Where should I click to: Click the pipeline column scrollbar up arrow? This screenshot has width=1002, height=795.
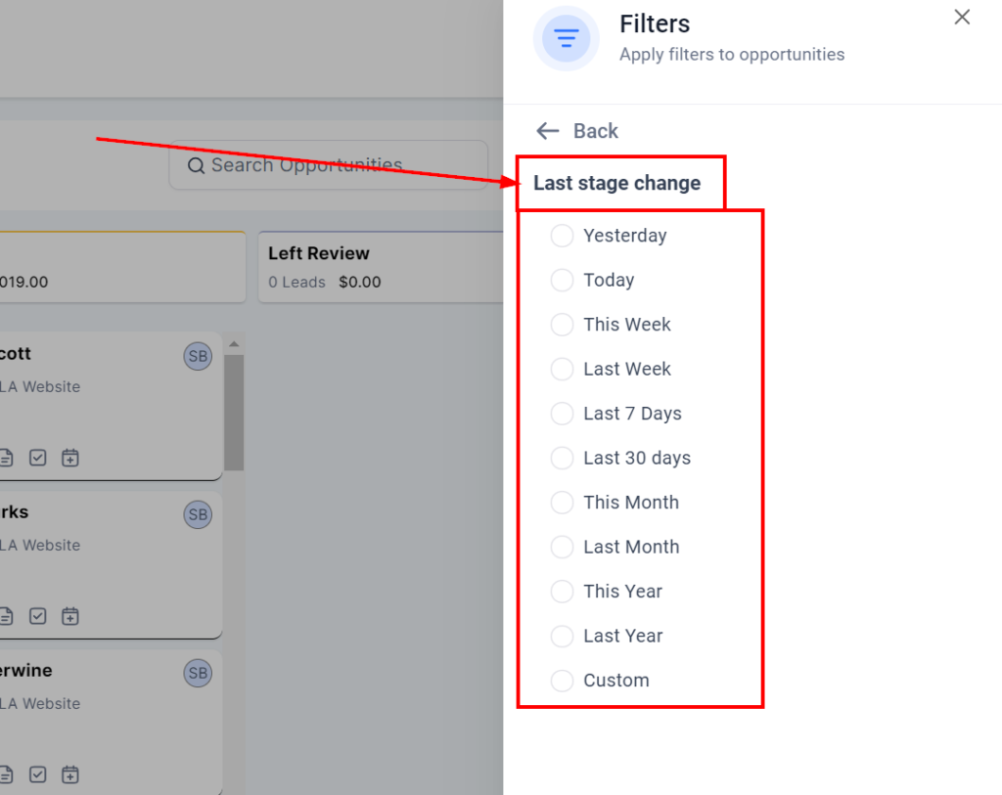233,344
